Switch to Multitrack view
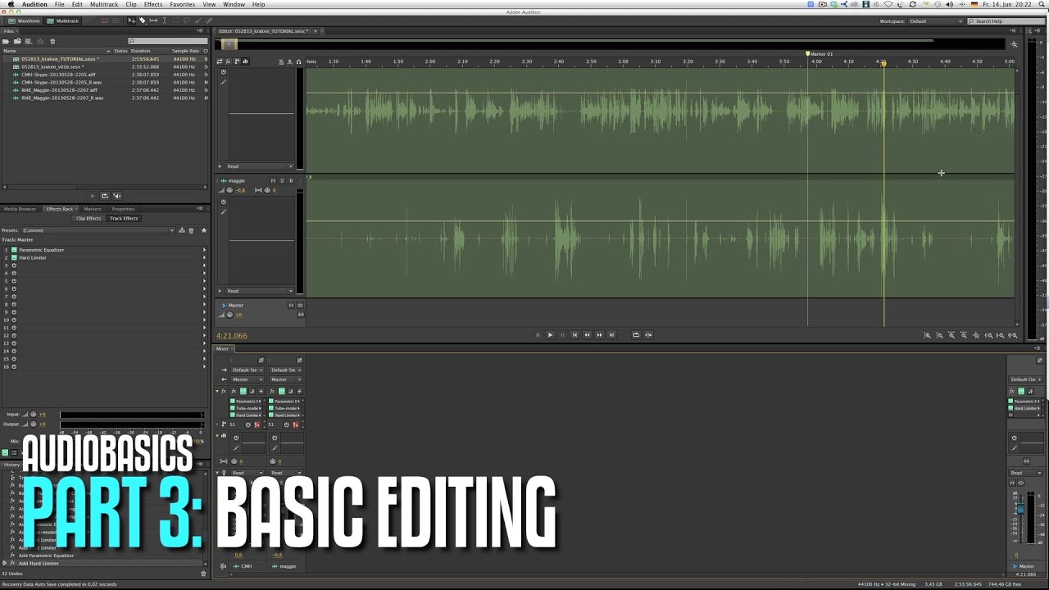The image size is (1049, 590). [x=62, y=20]
